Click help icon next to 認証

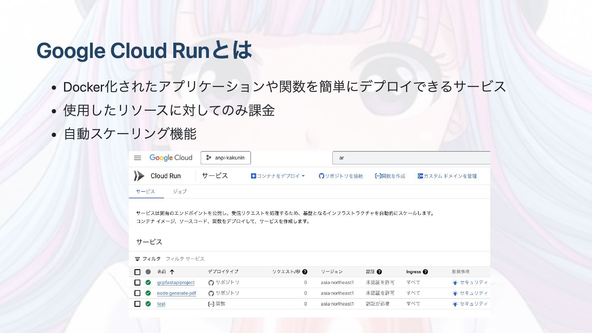pos(379,272)
